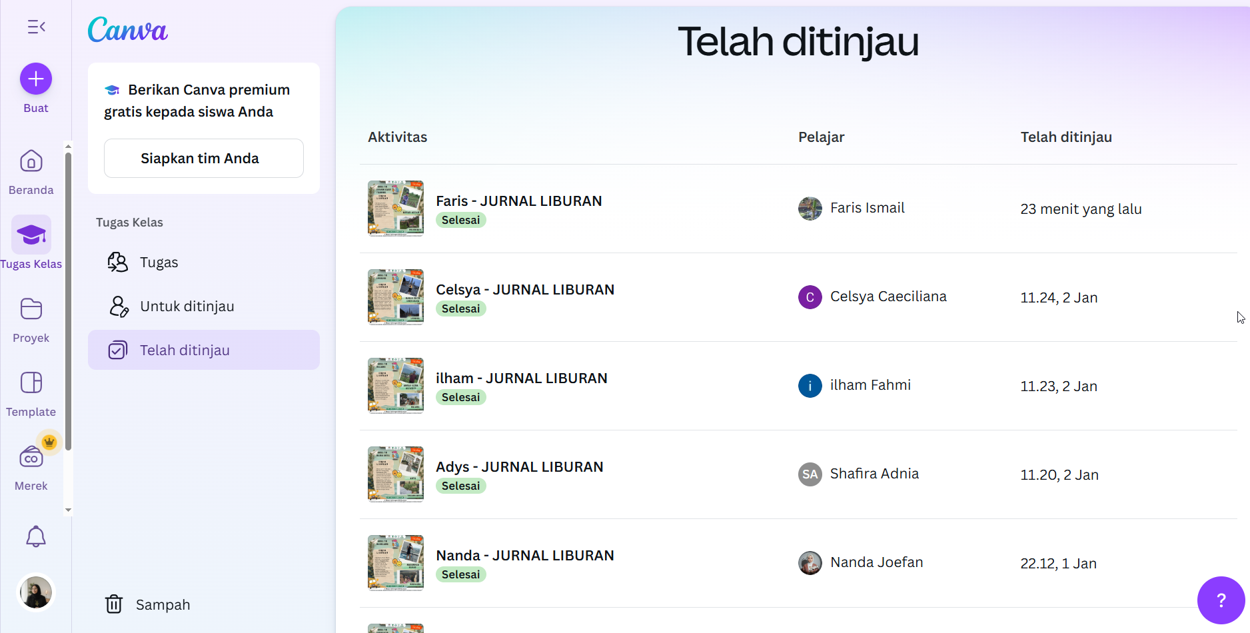Screen dimensions: 1250x633
Task: Click Faris Ismail avatar photo
Action: click(810, 209)
